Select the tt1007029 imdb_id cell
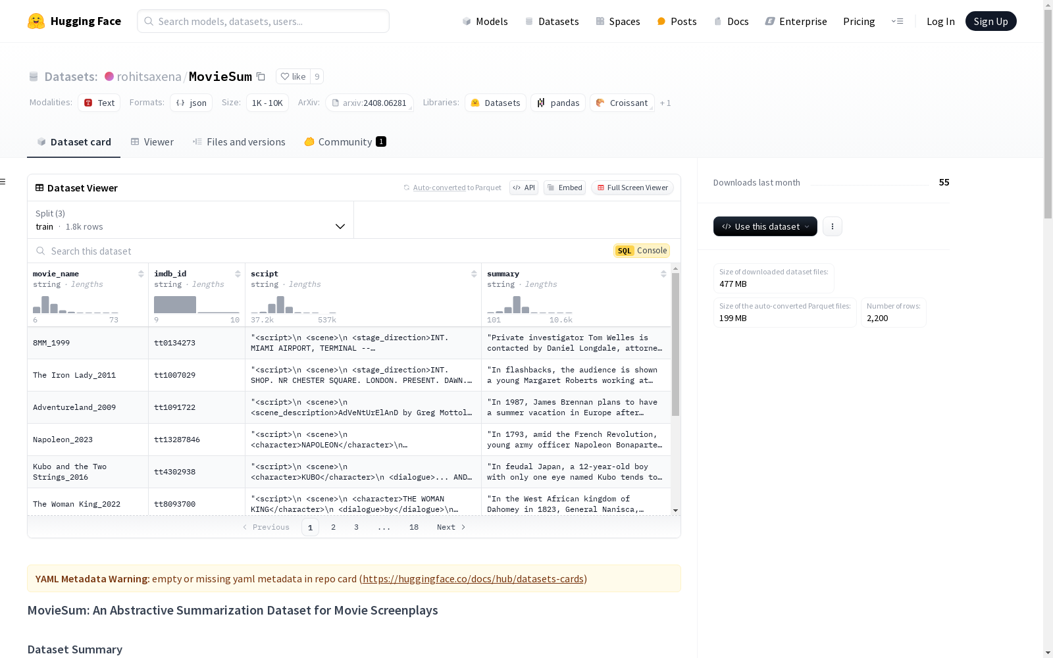The image size is (1053, 658). [197, 375]
